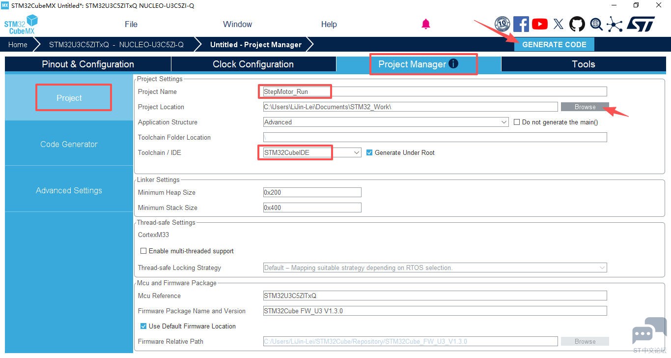Click the 'Linker Settings' group title
671x358 pixels.
(x=158, y=179)
